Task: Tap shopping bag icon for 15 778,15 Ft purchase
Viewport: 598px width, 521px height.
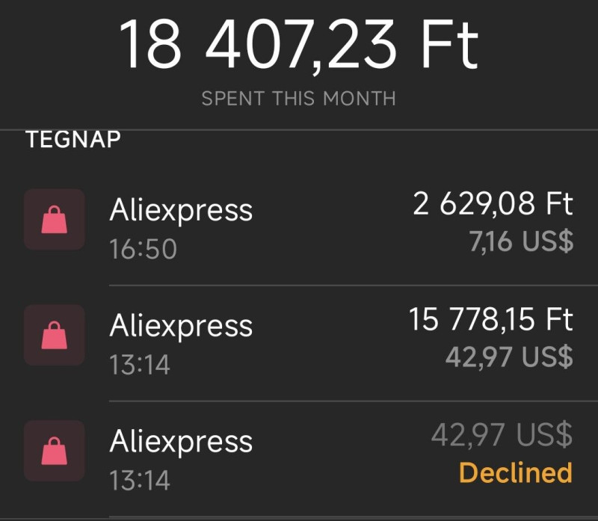Action: (54, 335)
